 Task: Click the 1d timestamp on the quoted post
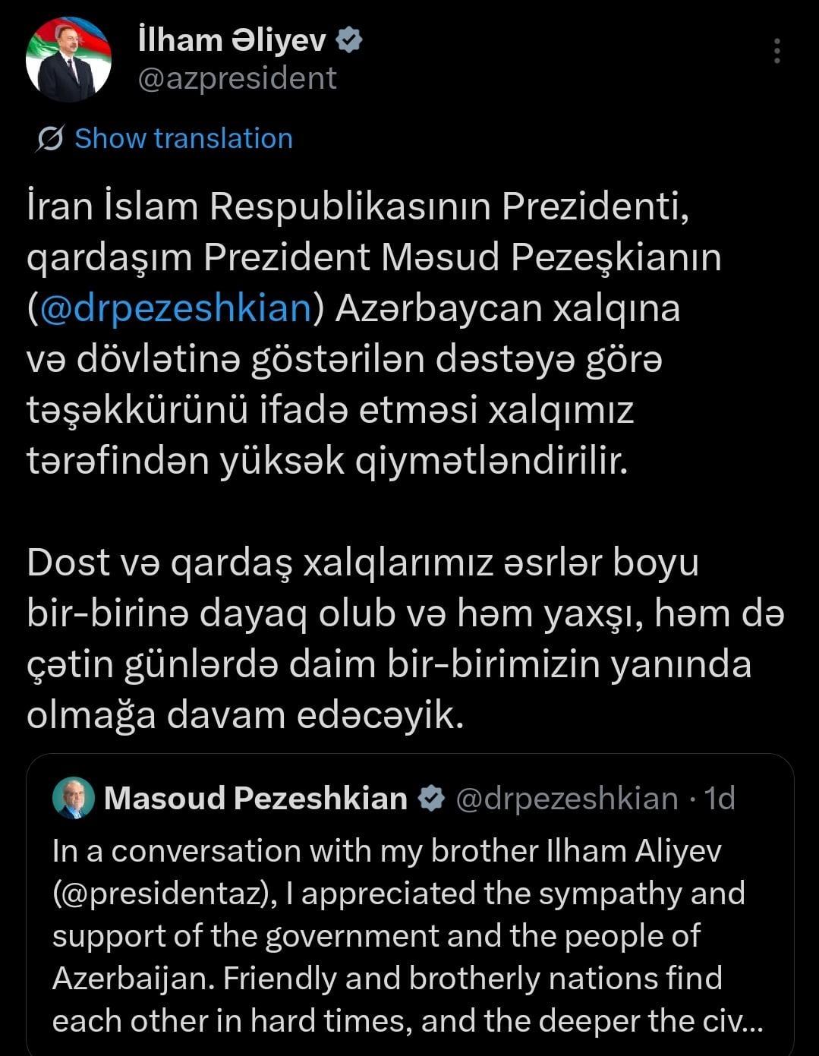720,799
